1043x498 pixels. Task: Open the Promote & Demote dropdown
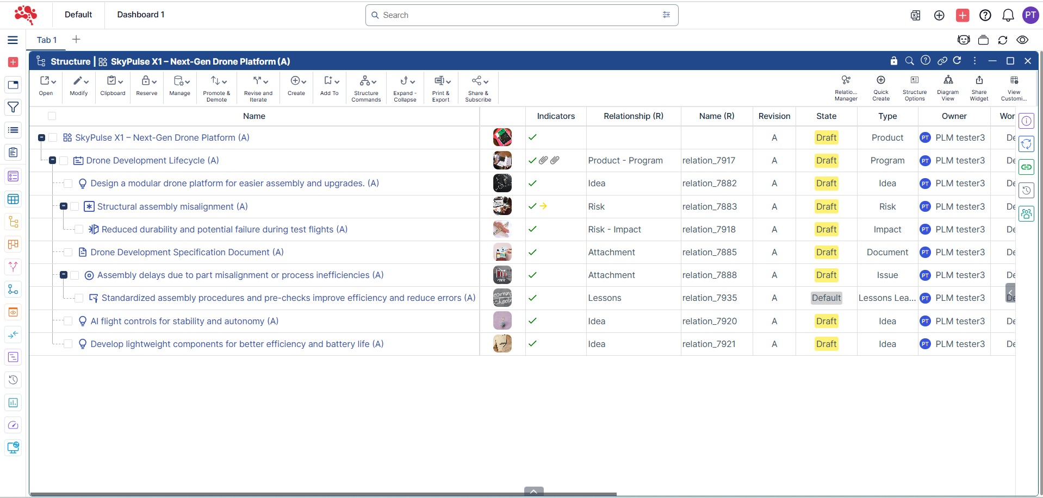point(216,87)
